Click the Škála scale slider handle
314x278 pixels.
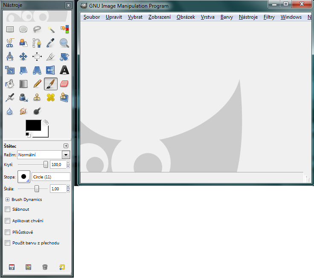[x=37, y=189]
